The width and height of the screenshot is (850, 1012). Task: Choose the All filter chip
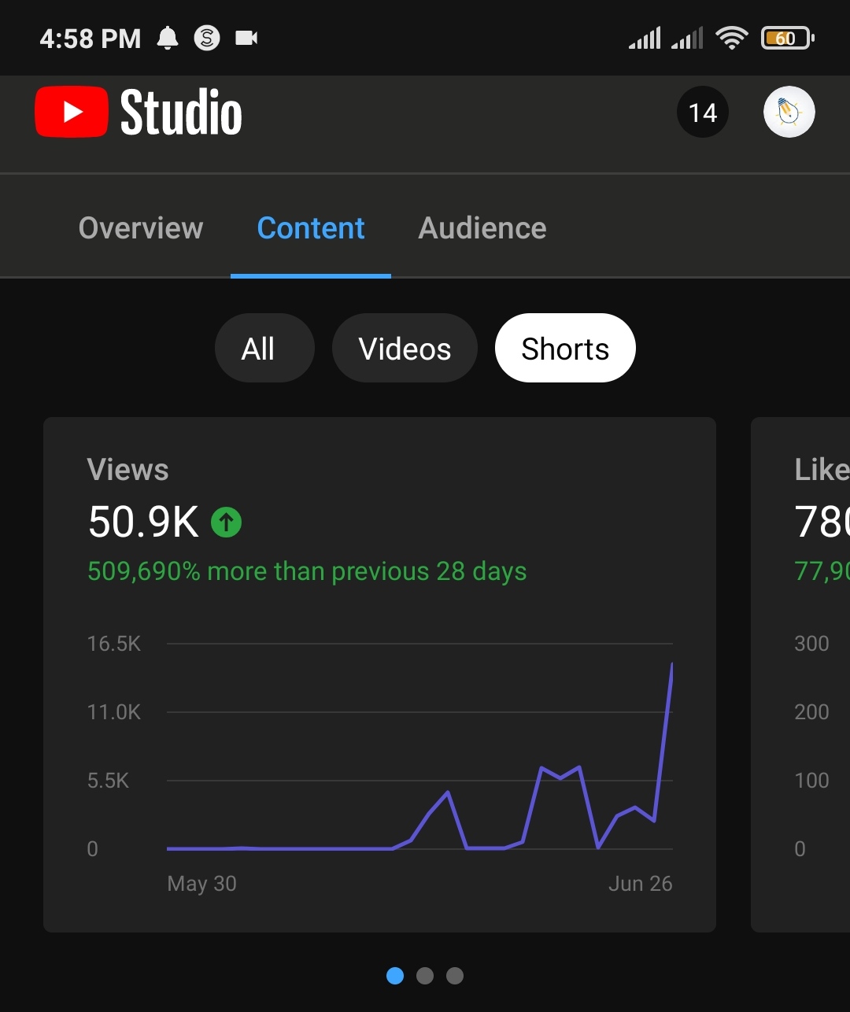(264, 348)
